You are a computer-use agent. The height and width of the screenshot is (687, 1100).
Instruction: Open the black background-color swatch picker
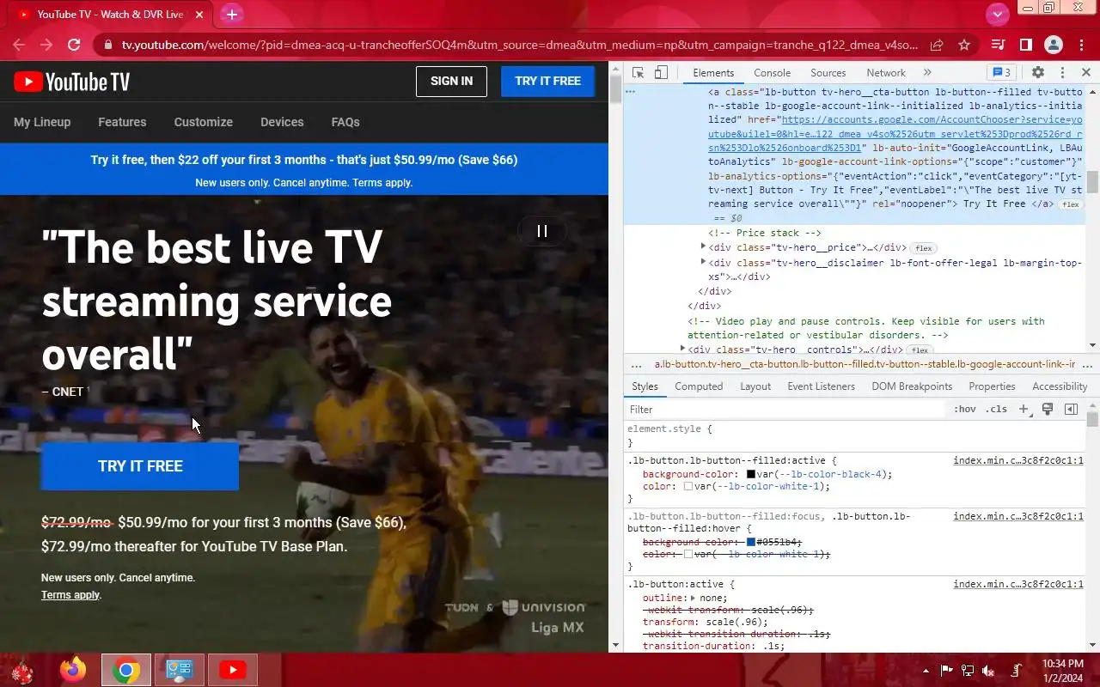[x=750, y=474]
